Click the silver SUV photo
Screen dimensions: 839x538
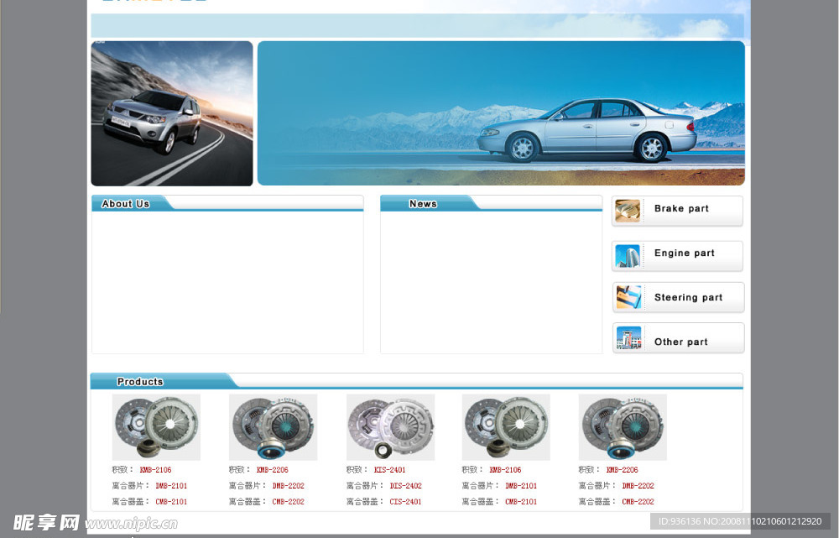pyautogui.click(x=172, y=113)
